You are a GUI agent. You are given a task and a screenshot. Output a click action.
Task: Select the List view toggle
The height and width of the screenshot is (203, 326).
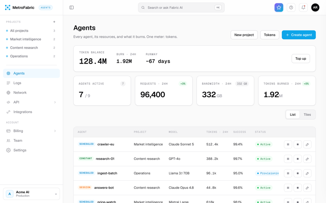click(x=293, y=115)
